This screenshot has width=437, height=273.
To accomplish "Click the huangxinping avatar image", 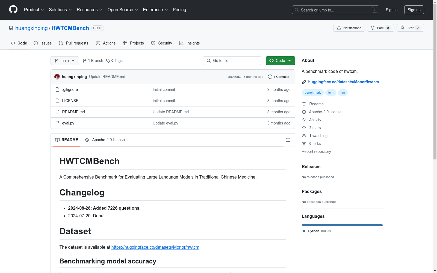I will [57, 77].
